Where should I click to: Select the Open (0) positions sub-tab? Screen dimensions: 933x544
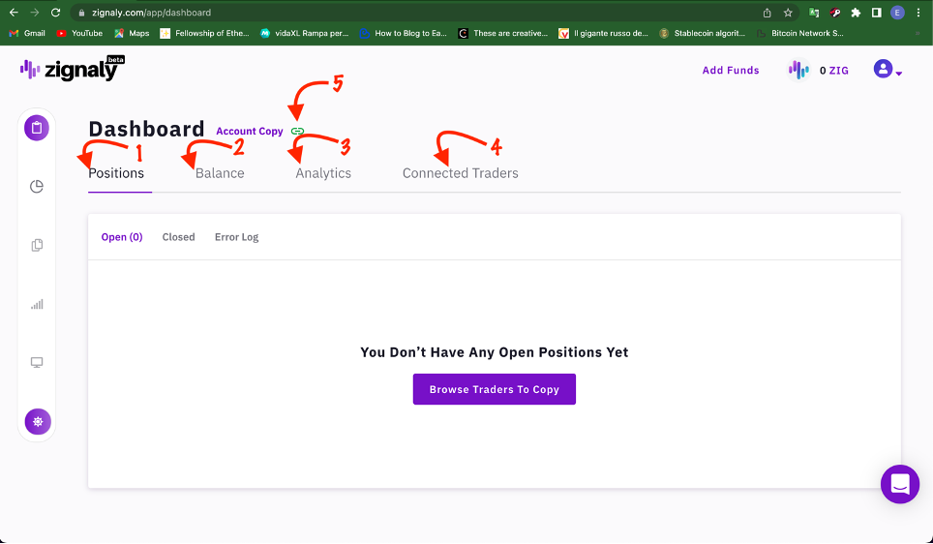point(122,237)
